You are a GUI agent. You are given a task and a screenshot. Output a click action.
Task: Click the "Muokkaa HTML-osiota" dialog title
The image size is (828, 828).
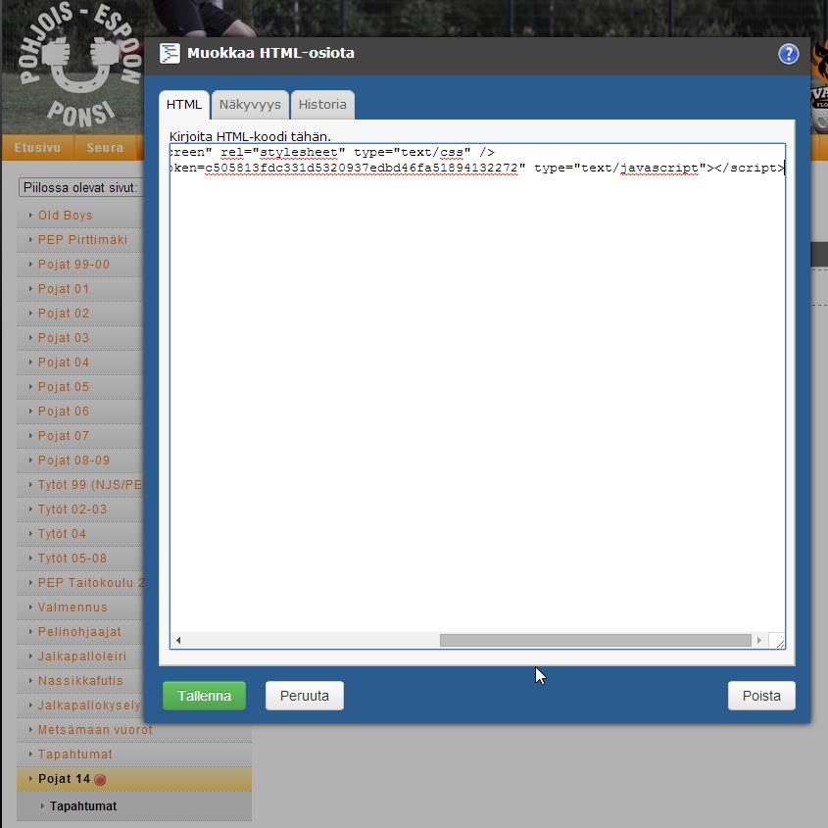270,53
